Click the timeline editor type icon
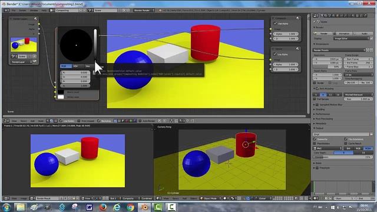The image size is (377, 212). (316, 198)
